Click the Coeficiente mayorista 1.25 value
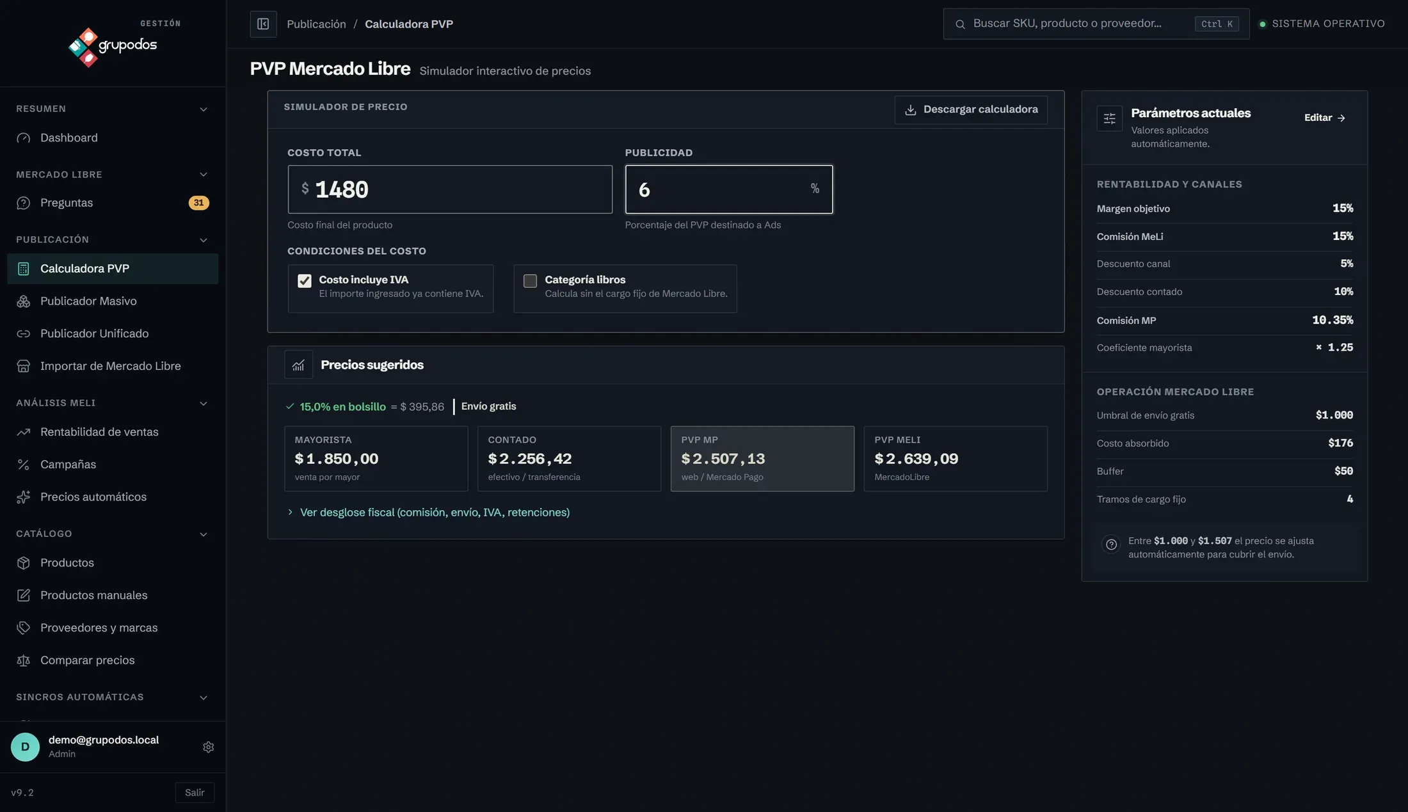The image size is (1408, 812). click(1334, 347)
